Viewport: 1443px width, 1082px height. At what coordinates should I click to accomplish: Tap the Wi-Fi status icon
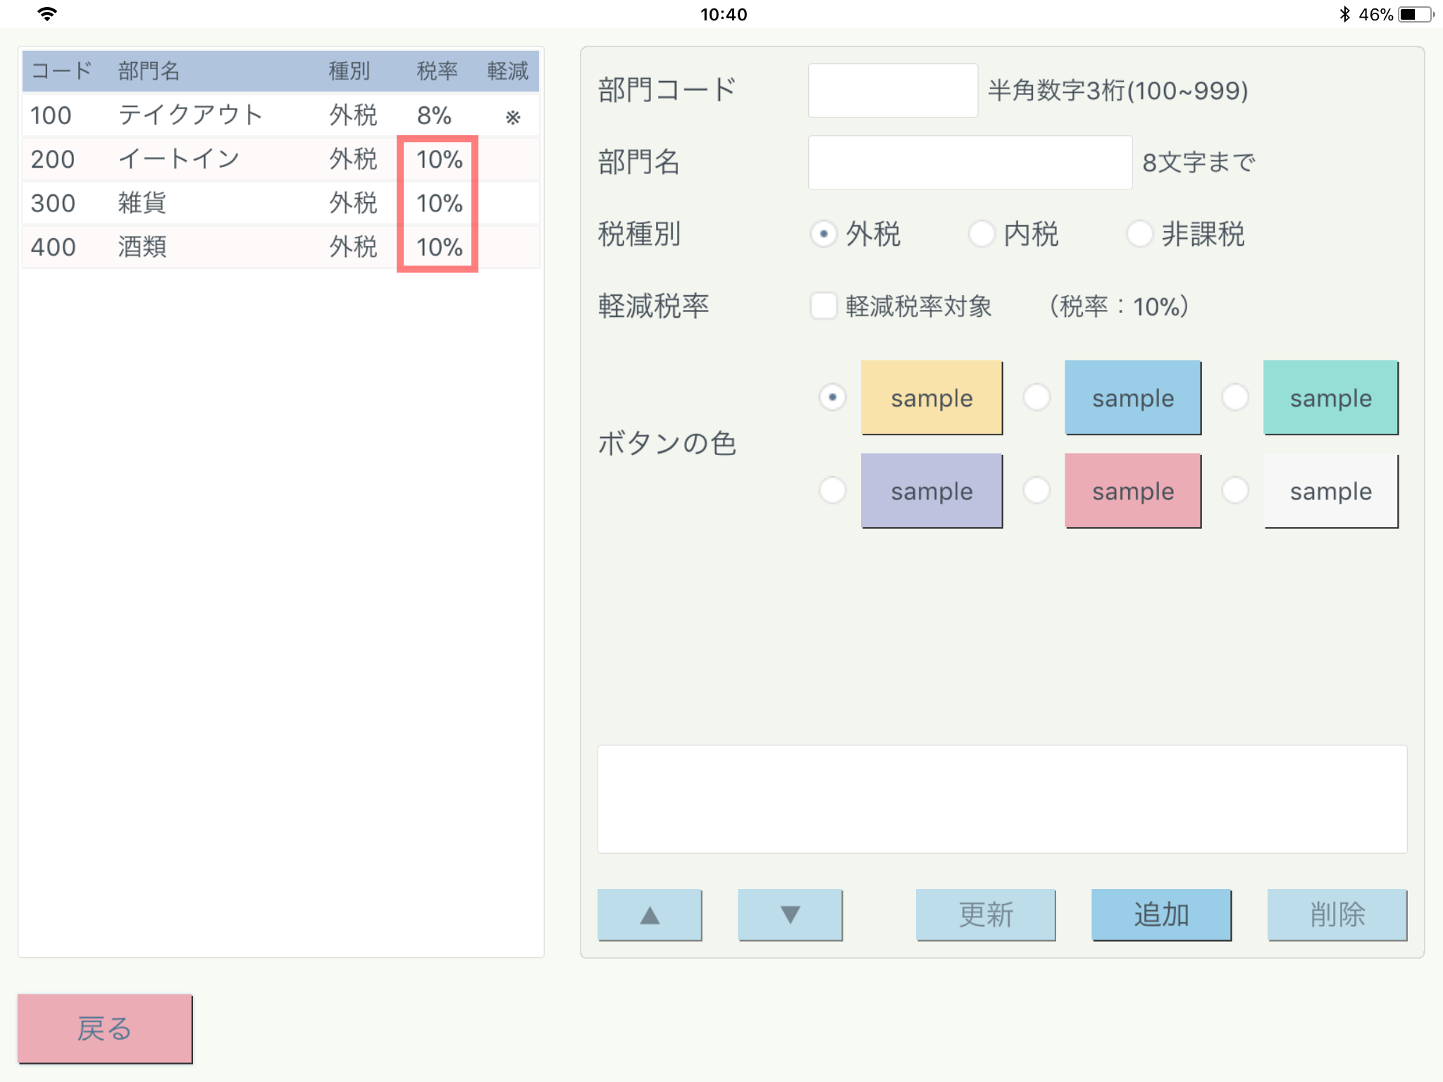click(x=47, y=14)
